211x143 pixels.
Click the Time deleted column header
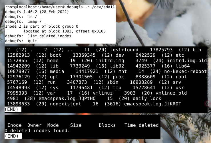point(141,125)
